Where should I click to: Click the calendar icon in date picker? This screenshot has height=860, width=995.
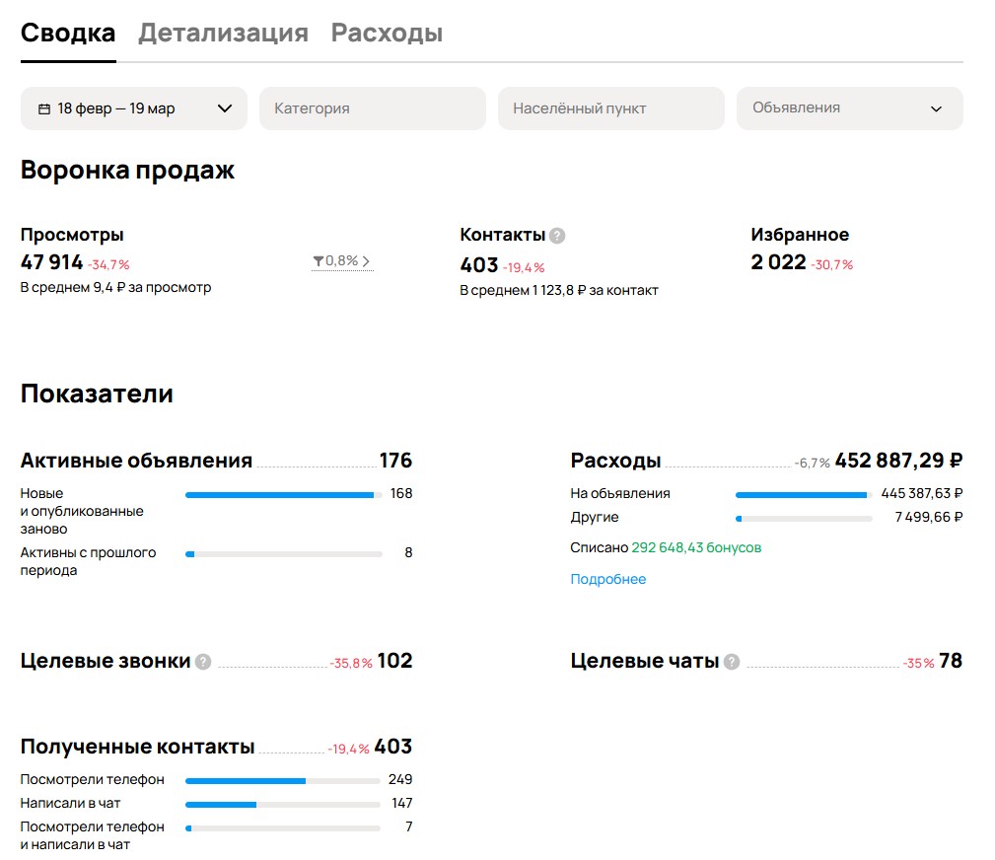[43, 109]
